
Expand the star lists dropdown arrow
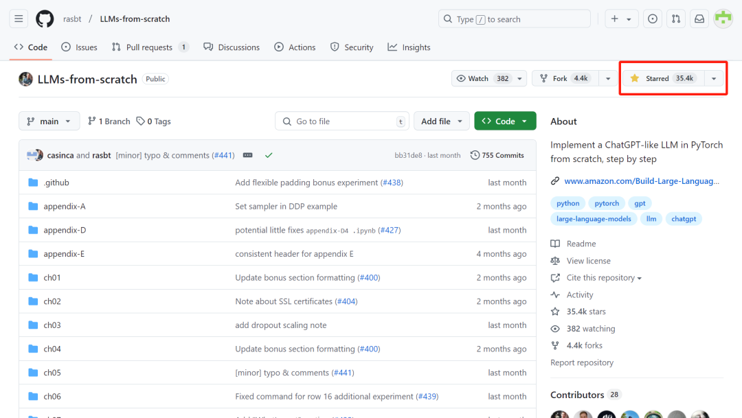coord(714,78)
